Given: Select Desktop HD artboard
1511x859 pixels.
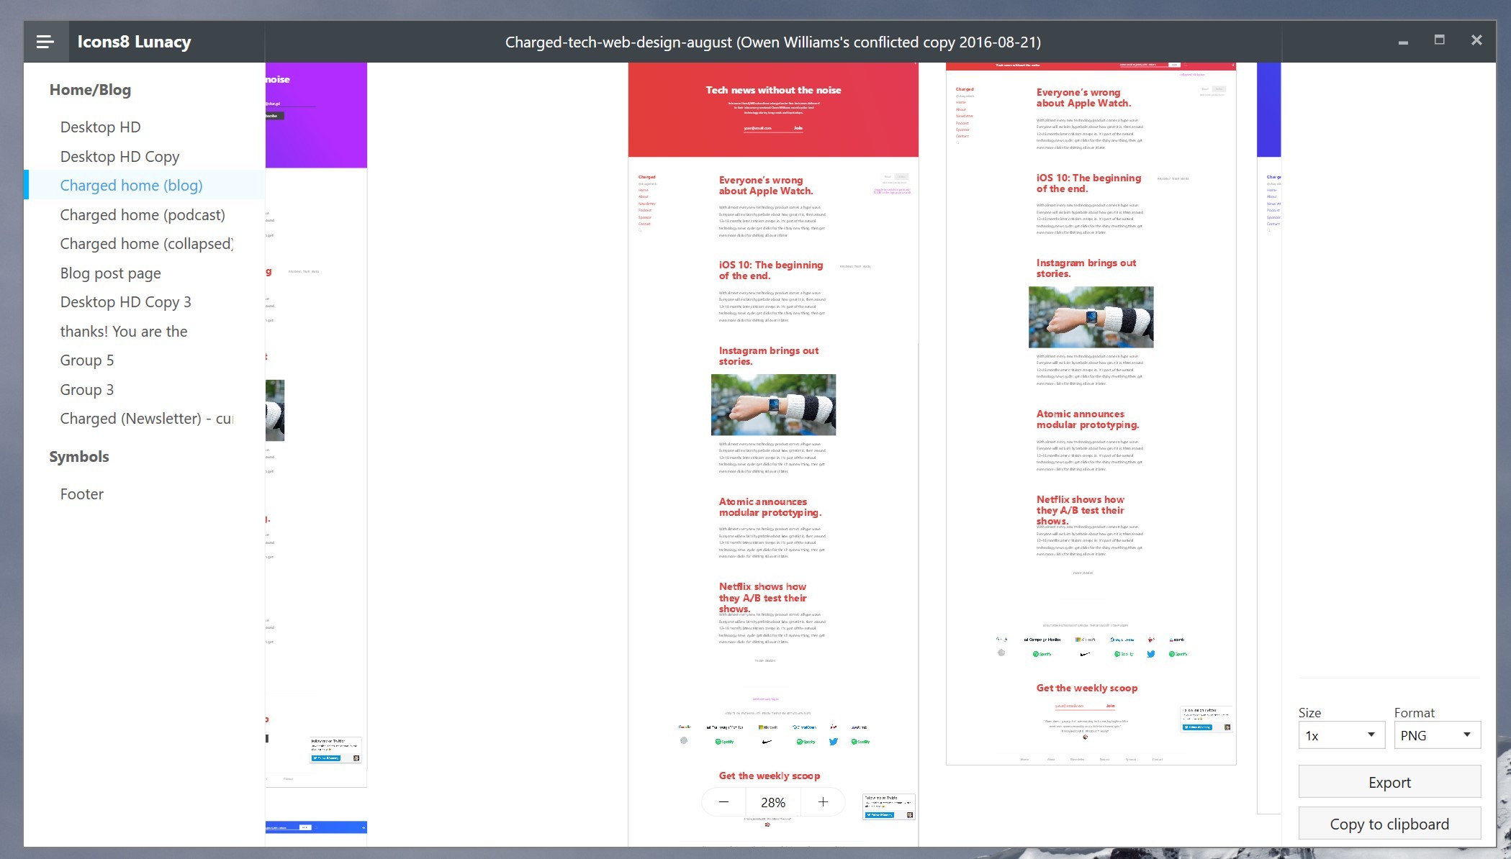Looking at the screenshot, I should click(x=100, y=127).
